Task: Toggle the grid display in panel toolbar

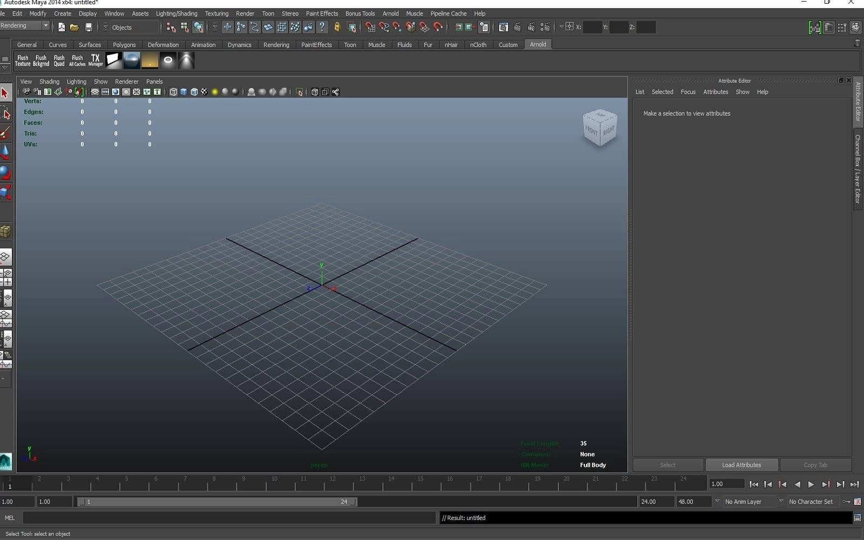Action: (95, 92)
